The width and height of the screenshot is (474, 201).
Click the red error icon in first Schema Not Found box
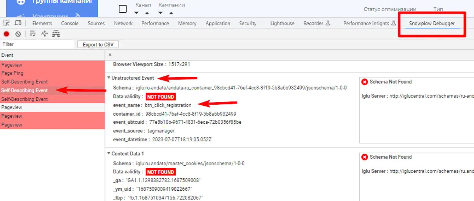coord(365,82)
